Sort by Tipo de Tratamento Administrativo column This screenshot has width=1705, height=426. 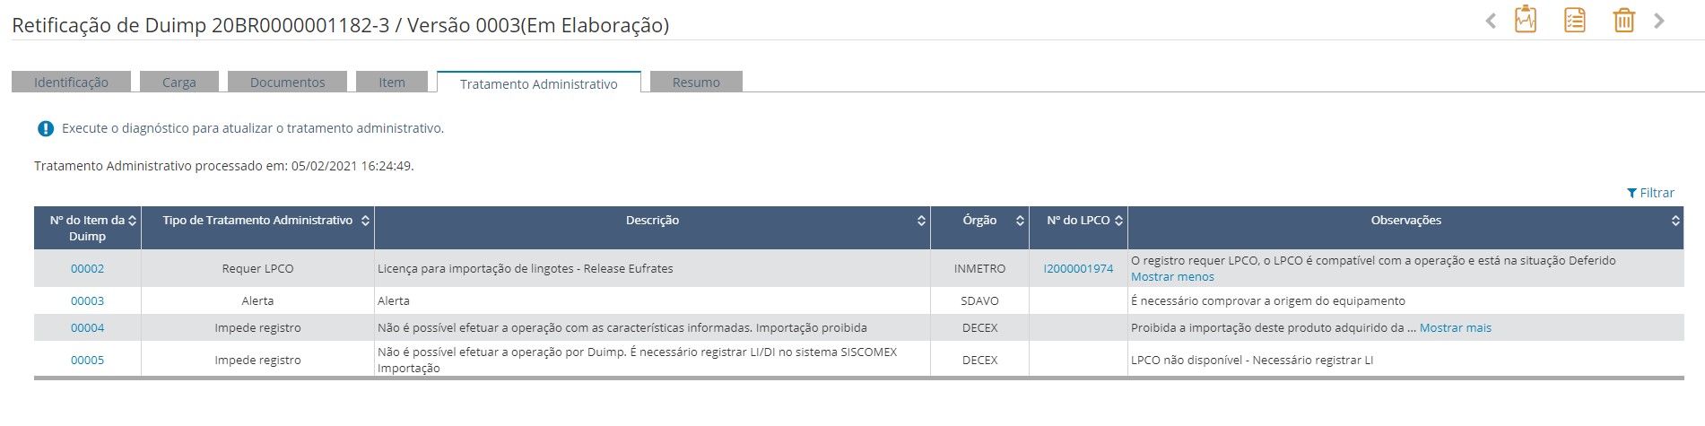pos(365,221)
